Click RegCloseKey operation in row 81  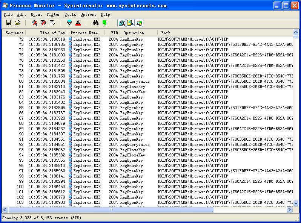coord(133,87)
